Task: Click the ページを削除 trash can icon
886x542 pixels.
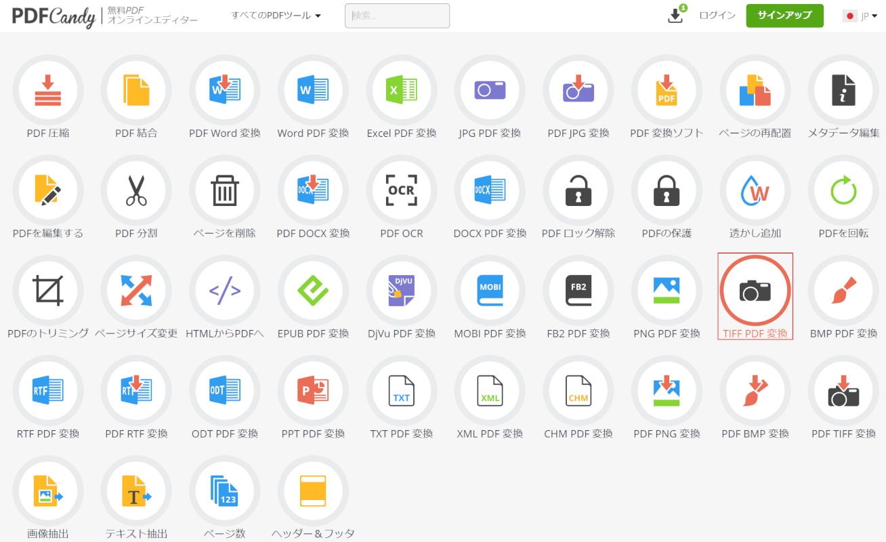Action: (224, 191)
